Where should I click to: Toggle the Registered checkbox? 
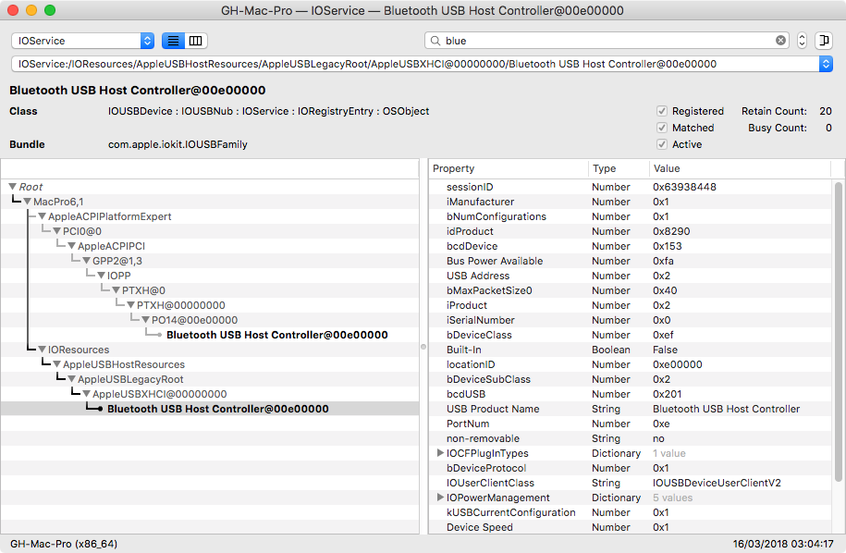[662, 111]
